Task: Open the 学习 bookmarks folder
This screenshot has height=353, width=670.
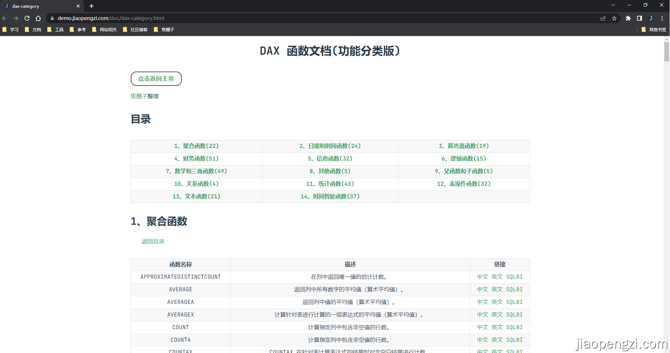Action: coord(11,29)
